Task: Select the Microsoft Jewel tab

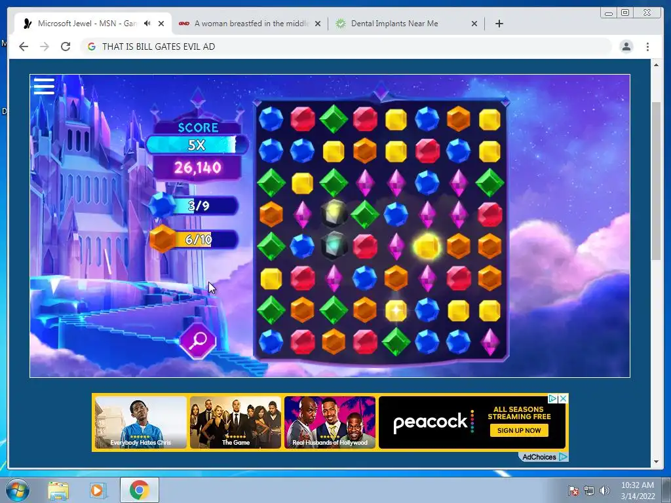Action: pos(93,24)
